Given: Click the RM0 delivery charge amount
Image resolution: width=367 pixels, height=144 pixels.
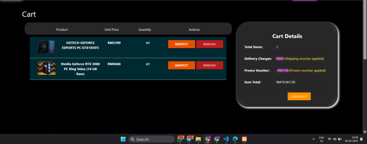Looking at the screenshot, I should coord(280,59).
